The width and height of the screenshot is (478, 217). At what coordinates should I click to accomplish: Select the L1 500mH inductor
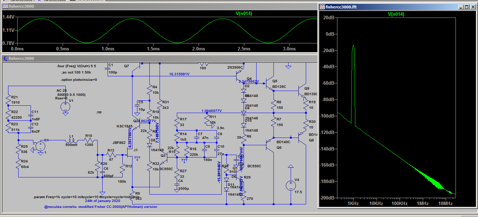click(72, 141)
